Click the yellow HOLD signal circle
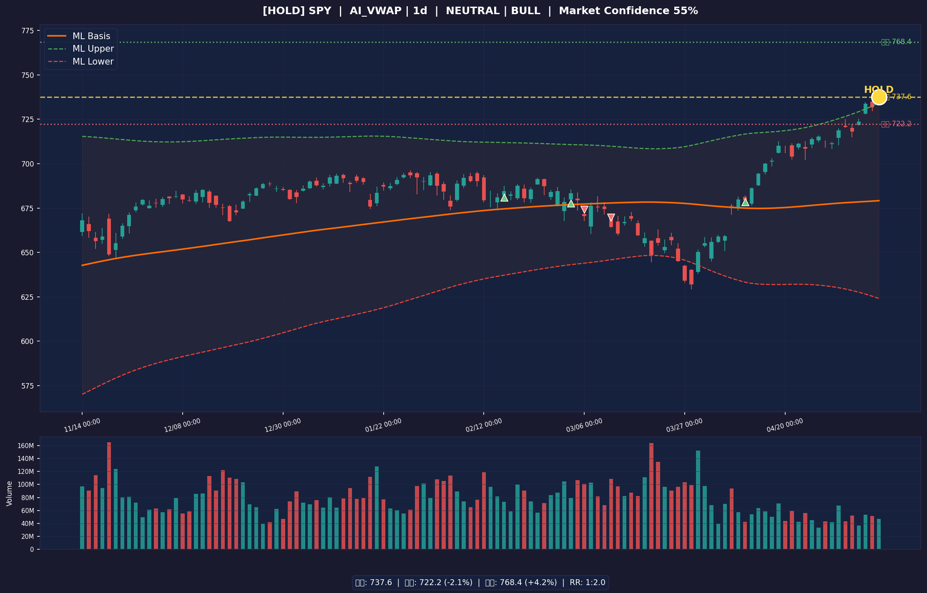This screenshot has height=593, width=927. (879, 97)
